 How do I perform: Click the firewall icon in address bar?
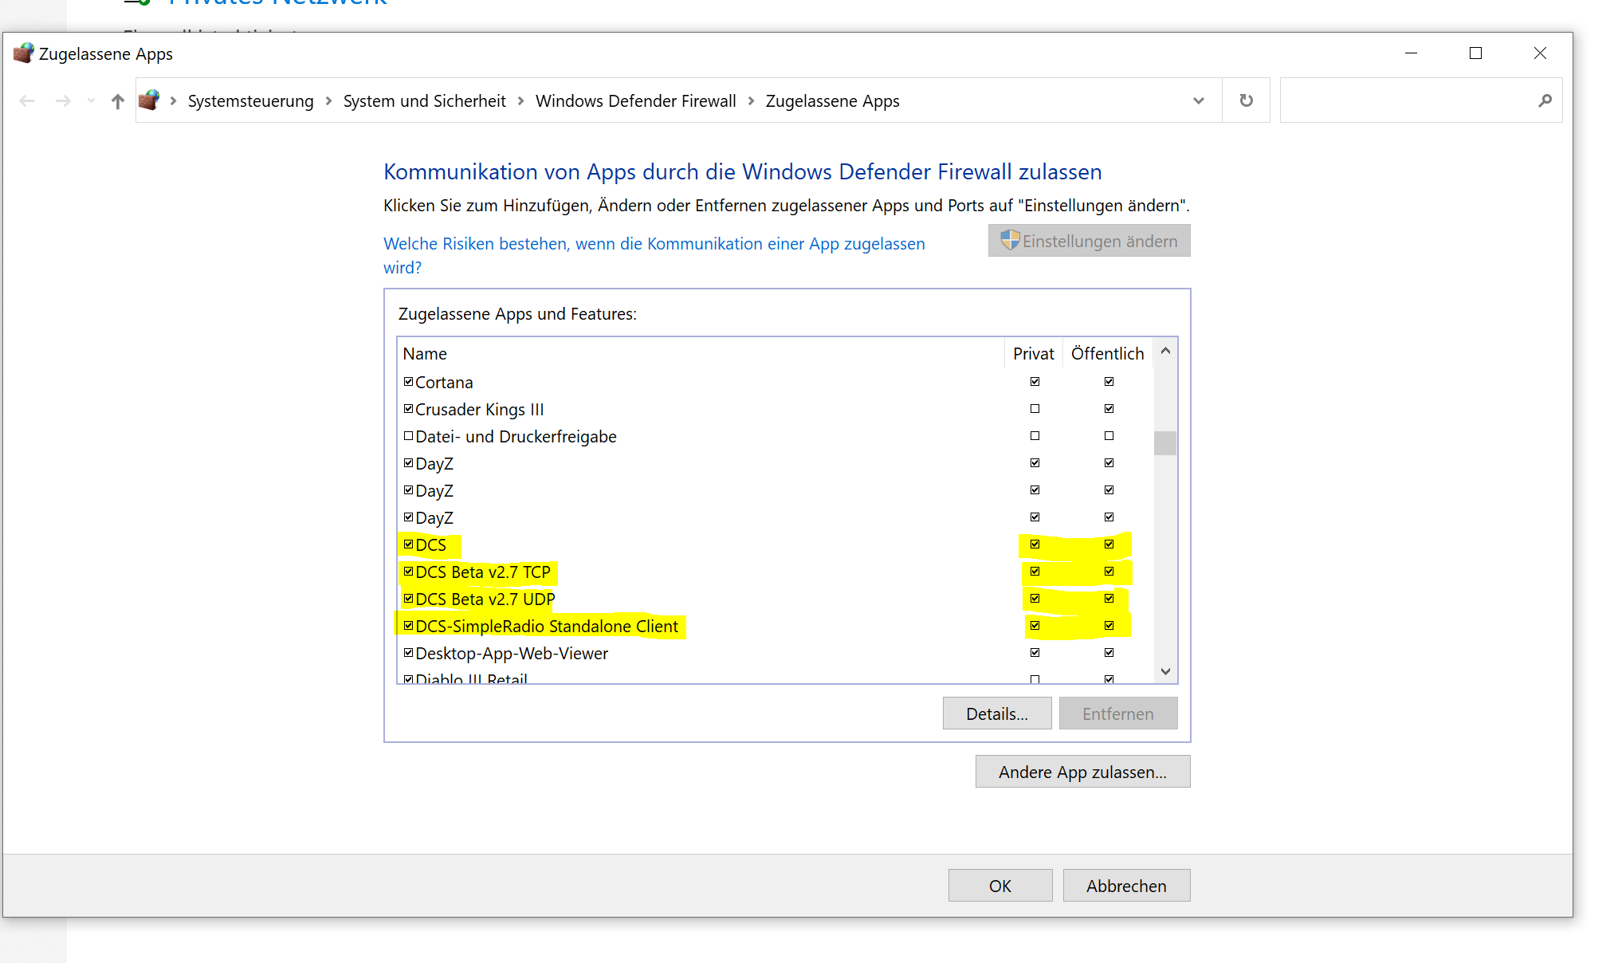coord(149,100)
